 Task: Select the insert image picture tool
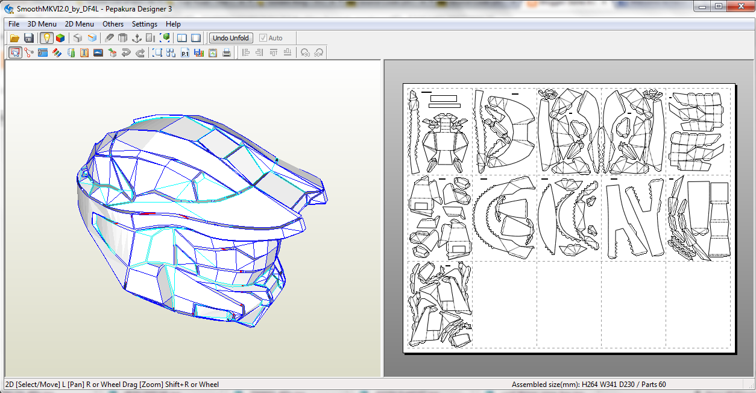tap(98, 52)
